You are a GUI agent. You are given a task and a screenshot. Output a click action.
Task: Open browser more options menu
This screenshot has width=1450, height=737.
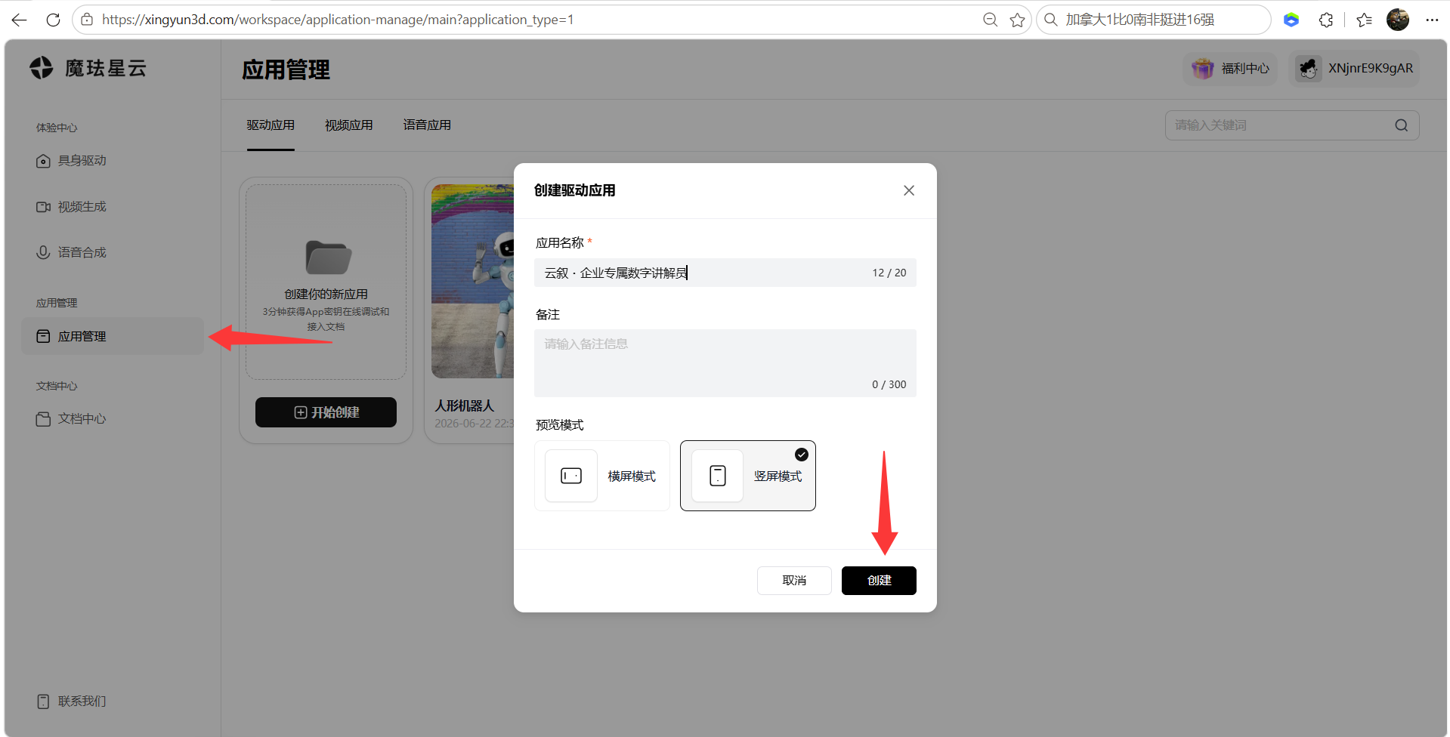(x=1432, y=20)
